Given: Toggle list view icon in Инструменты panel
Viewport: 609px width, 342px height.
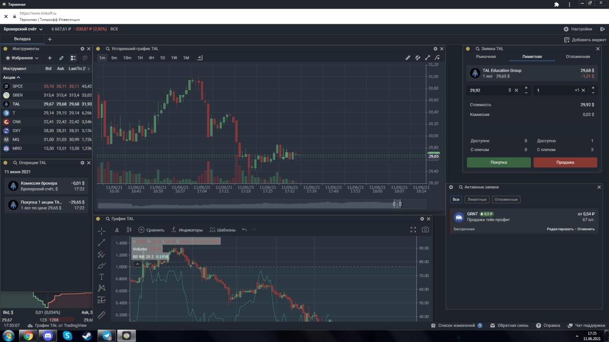Looking at the screenshot, I should tap(73, 58).
